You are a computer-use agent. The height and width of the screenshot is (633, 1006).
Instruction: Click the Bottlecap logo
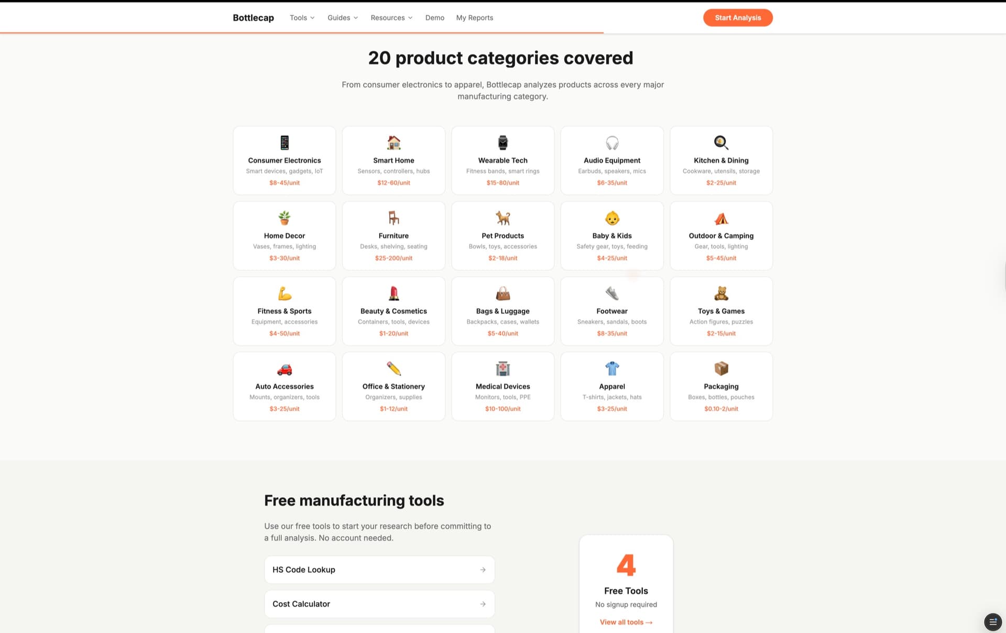click(253, 18)
